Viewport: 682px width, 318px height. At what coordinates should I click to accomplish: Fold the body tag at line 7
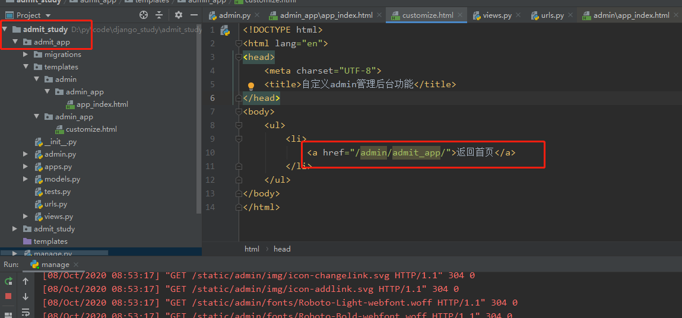point(239,112)
